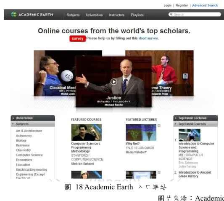Open Electrical Engineering subject

pyautogui.click(x=32, y=169)
